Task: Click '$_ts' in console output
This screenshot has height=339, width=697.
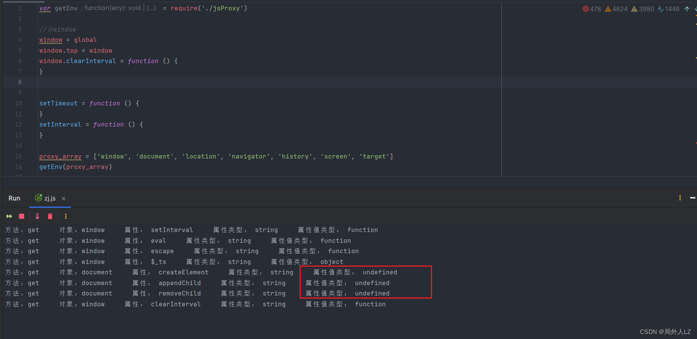Action: tap(159, 262)
